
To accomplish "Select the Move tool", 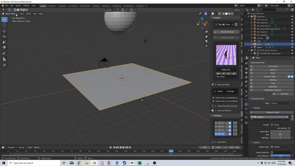I will click(4, 31).
